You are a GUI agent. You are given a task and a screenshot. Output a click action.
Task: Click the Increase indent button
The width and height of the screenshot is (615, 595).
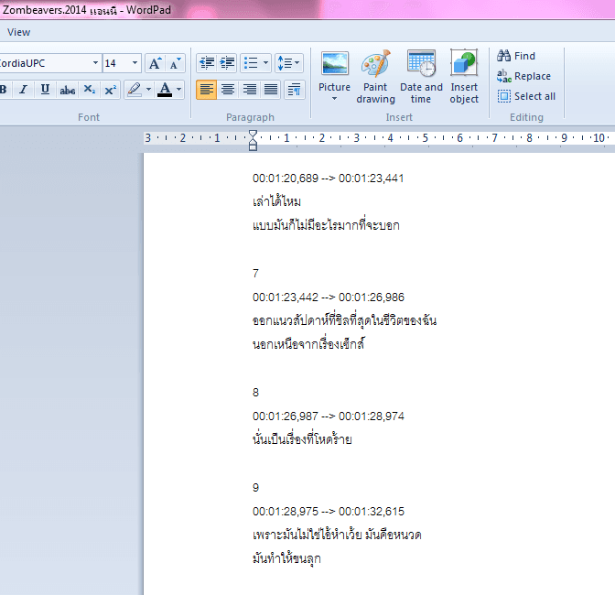tap(227, 63)
